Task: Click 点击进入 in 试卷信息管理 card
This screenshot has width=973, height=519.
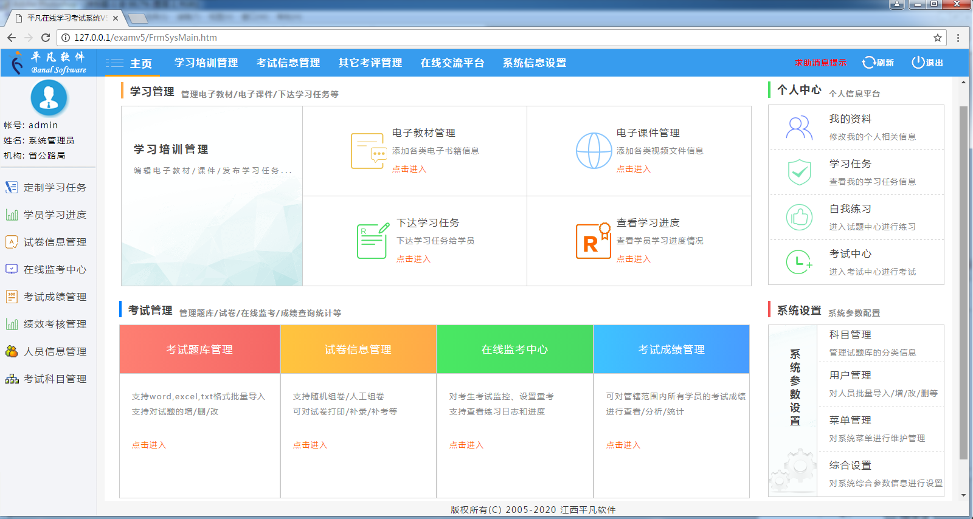Action: pyautogui.click(x=310, y=445)
